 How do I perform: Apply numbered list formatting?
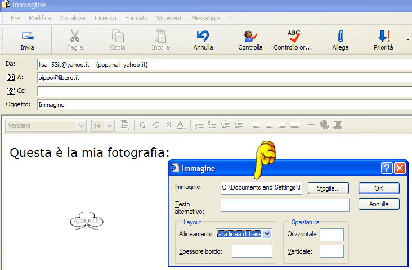[x=199, y=125]
